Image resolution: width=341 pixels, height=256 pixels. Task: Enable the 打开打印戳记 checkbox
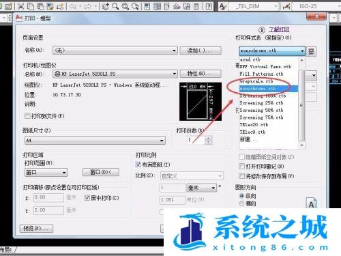[241, 167]
